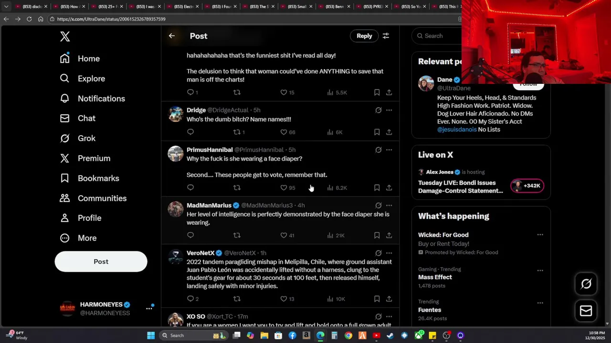Image resolution: width=611 pixels, height=343 pixels.
Task: Ask Grok about XO SO's post
Action: (378, 316)
